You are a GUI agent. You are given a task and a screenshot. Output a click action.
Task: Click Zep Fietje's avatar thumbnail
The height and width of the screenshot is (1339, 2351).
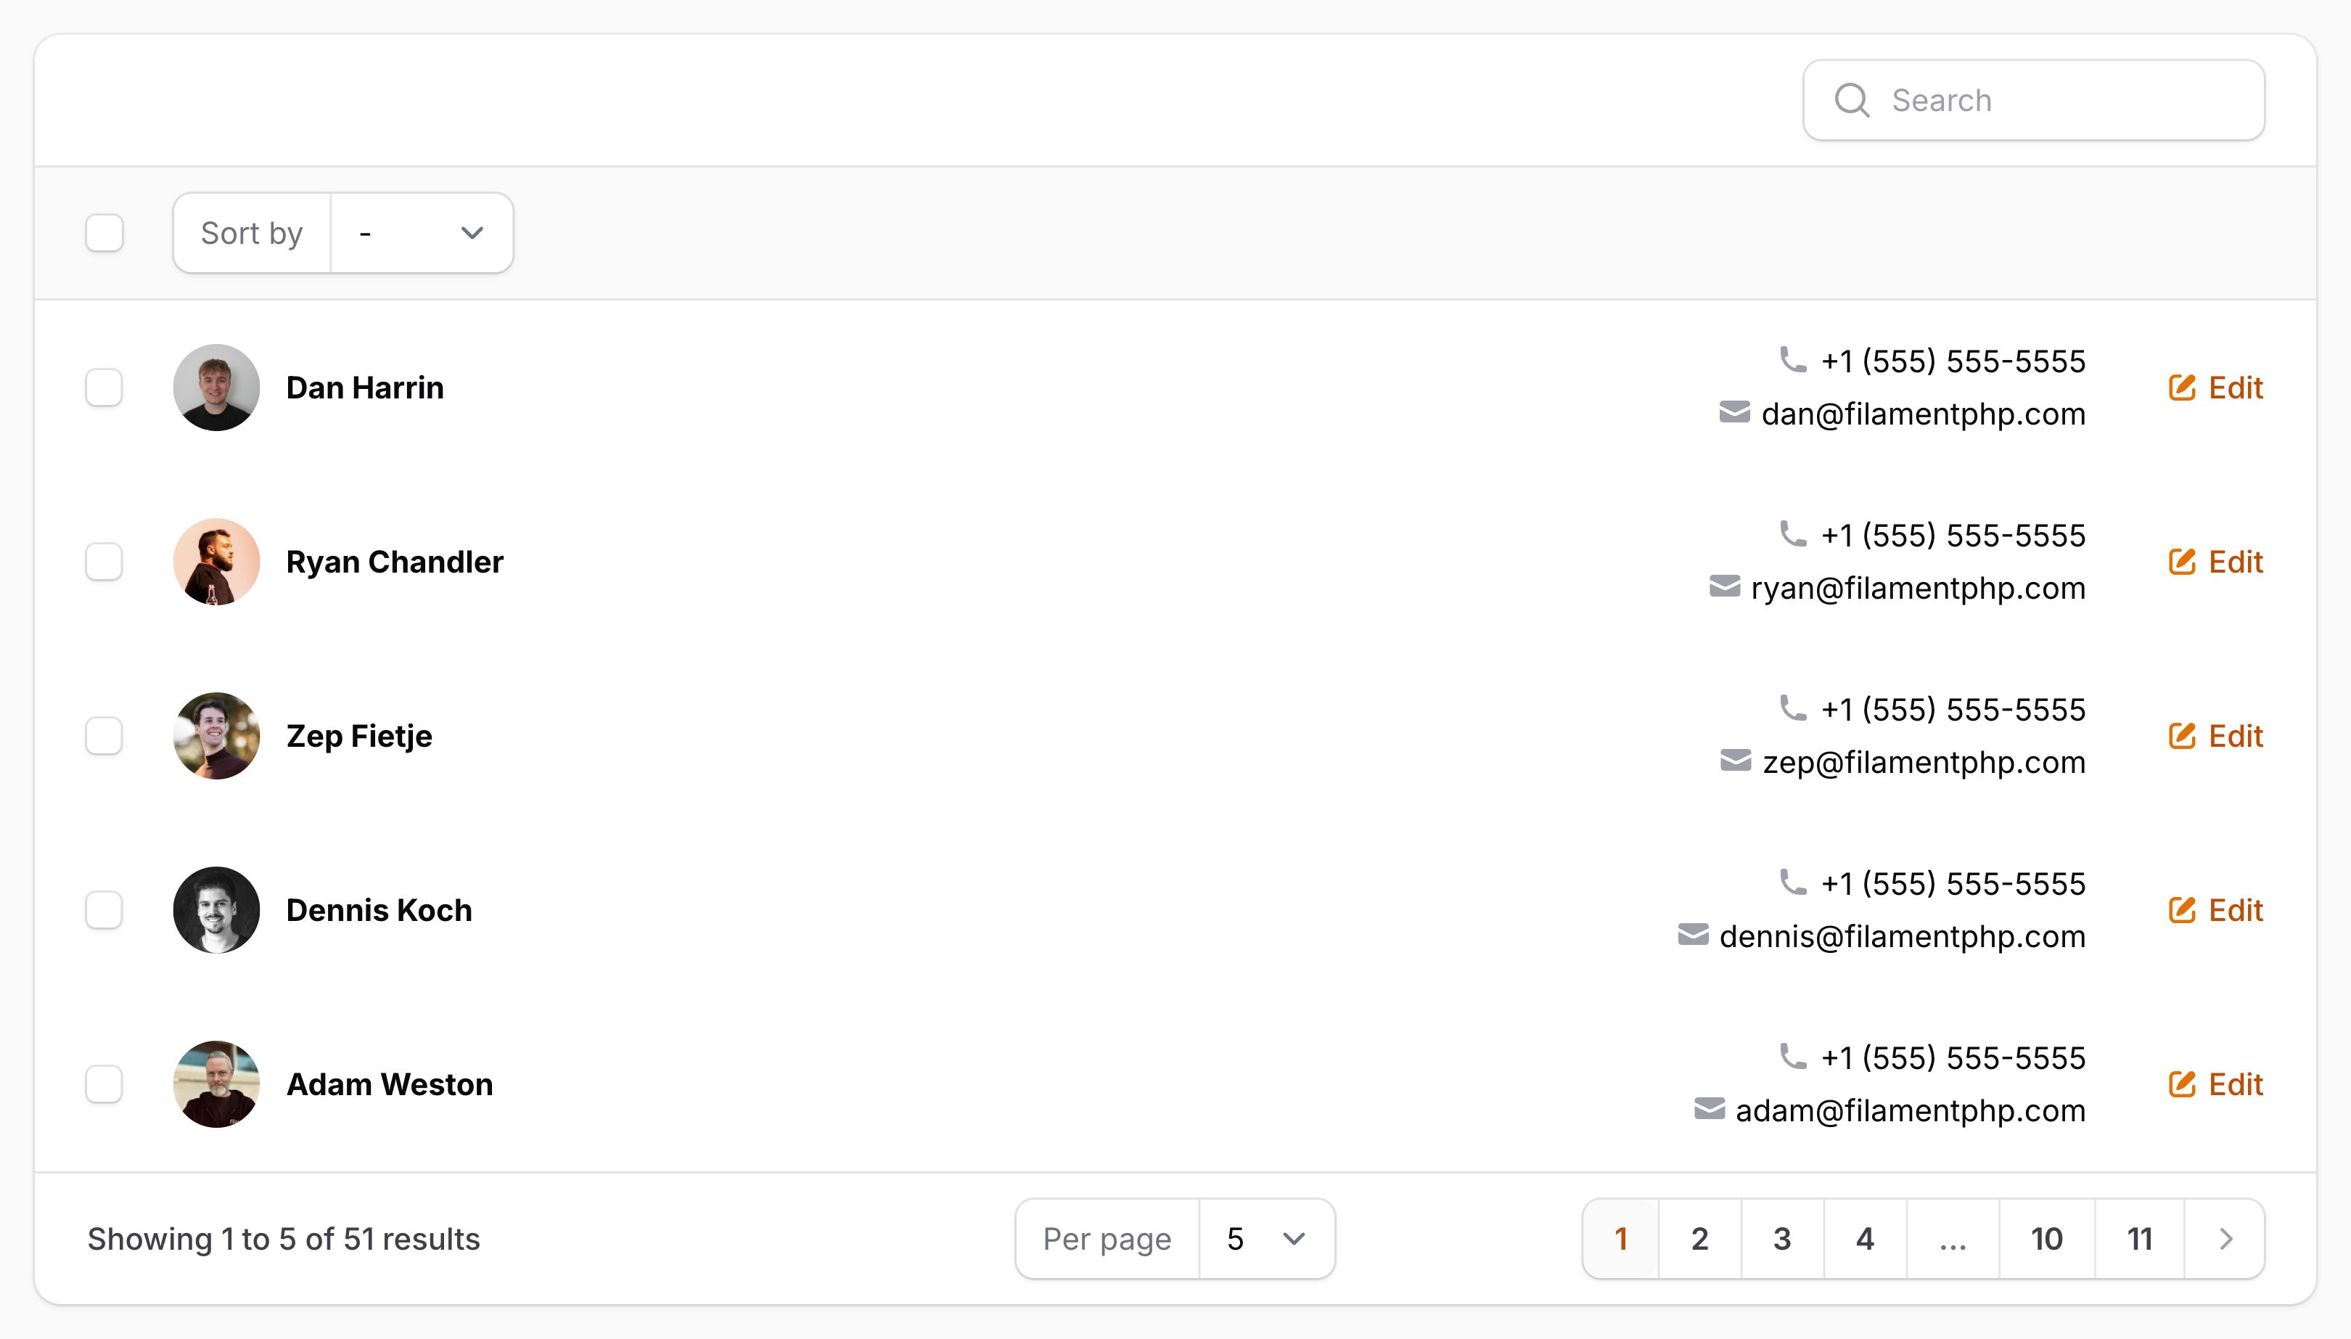pyautogui.click(x=216, y=736)
